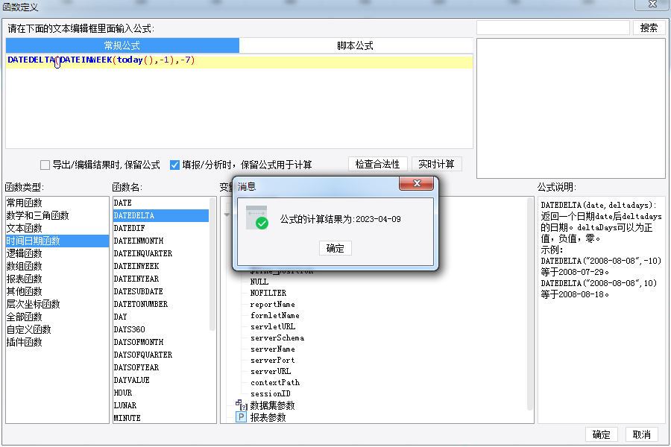Select 层次坐标函数 category
671x447 pixels.
pyautogui.click(x=57, y=304)
